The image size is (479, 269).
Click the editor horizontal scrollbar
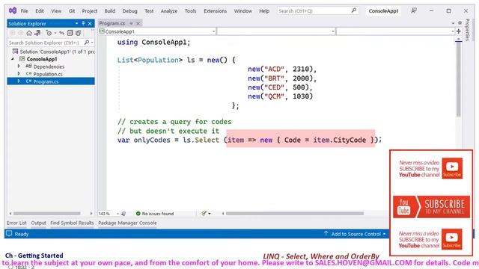(x=295, y=214)
